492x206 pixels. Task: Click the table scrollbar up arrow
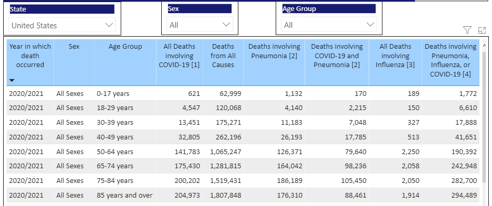(x=484, y=46)
